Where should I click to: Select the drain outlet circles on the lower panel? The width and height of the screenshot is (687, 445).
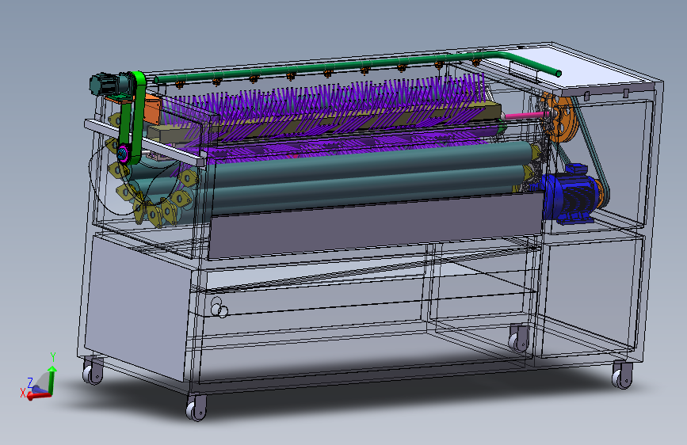coord(219,307)
